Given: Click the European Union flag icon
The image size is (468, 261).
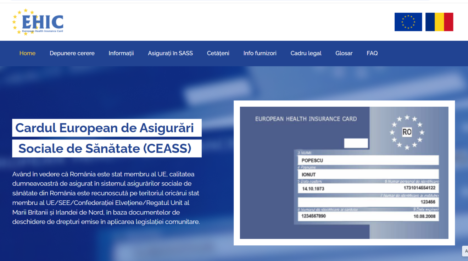Looking at the screenshot, I should tap(408, 22).
